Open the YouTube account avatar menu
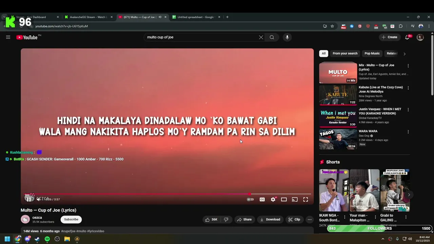The width and height of the screenshot is (434, 244). [420, 37]
